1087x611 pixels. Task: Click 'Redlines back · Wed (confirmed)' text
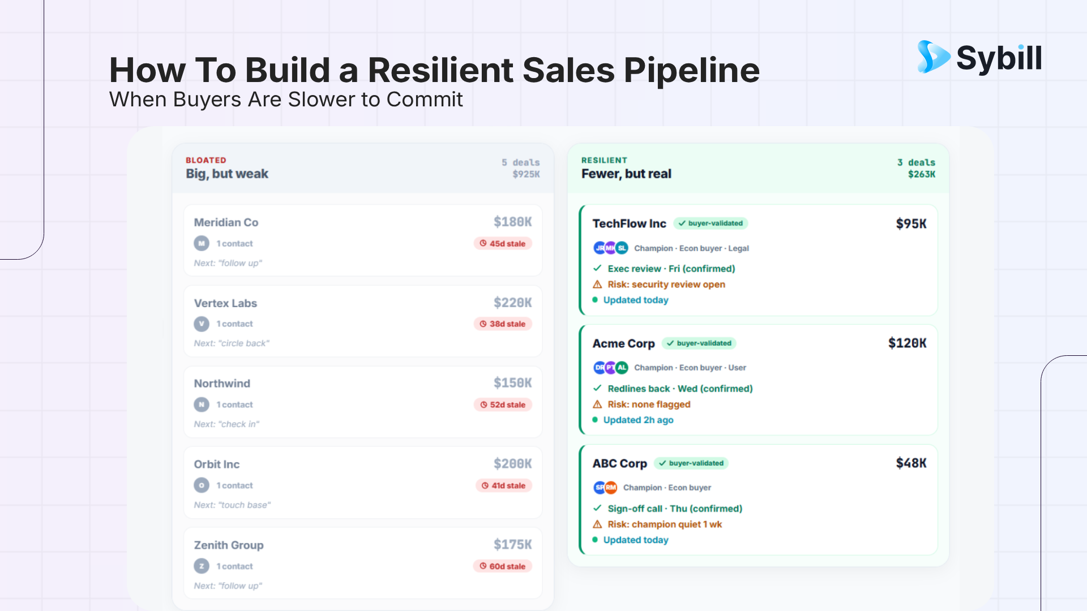pyautogui.click(x=680, y=389)
